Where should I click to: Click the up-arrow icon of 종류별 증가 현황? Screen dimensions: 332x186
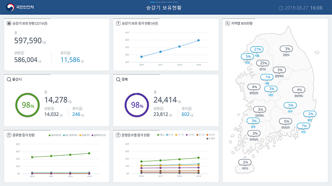coord(9,135)
